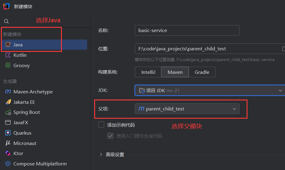
Task: Select the Maven Archetype generator icon
Action: [x=8, y=92]
